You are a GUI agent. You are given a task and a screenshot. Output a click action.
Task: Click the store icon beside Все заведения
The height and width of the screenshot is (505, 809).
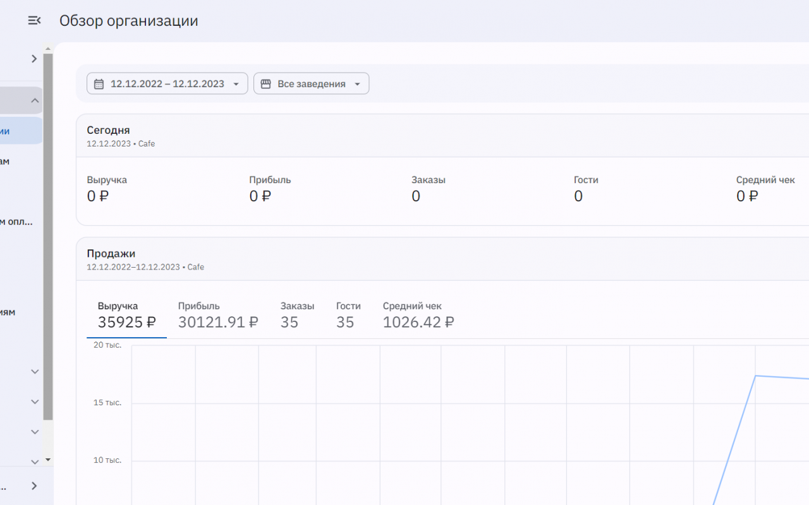click(x=265, y=84)
